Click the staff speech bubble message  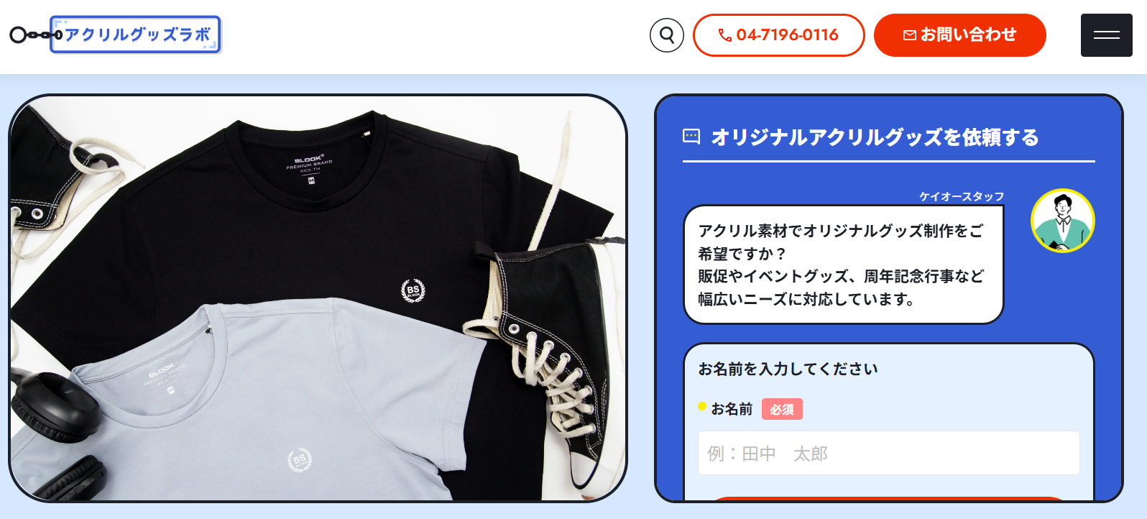pyautogui.click(x=843, y=265)
